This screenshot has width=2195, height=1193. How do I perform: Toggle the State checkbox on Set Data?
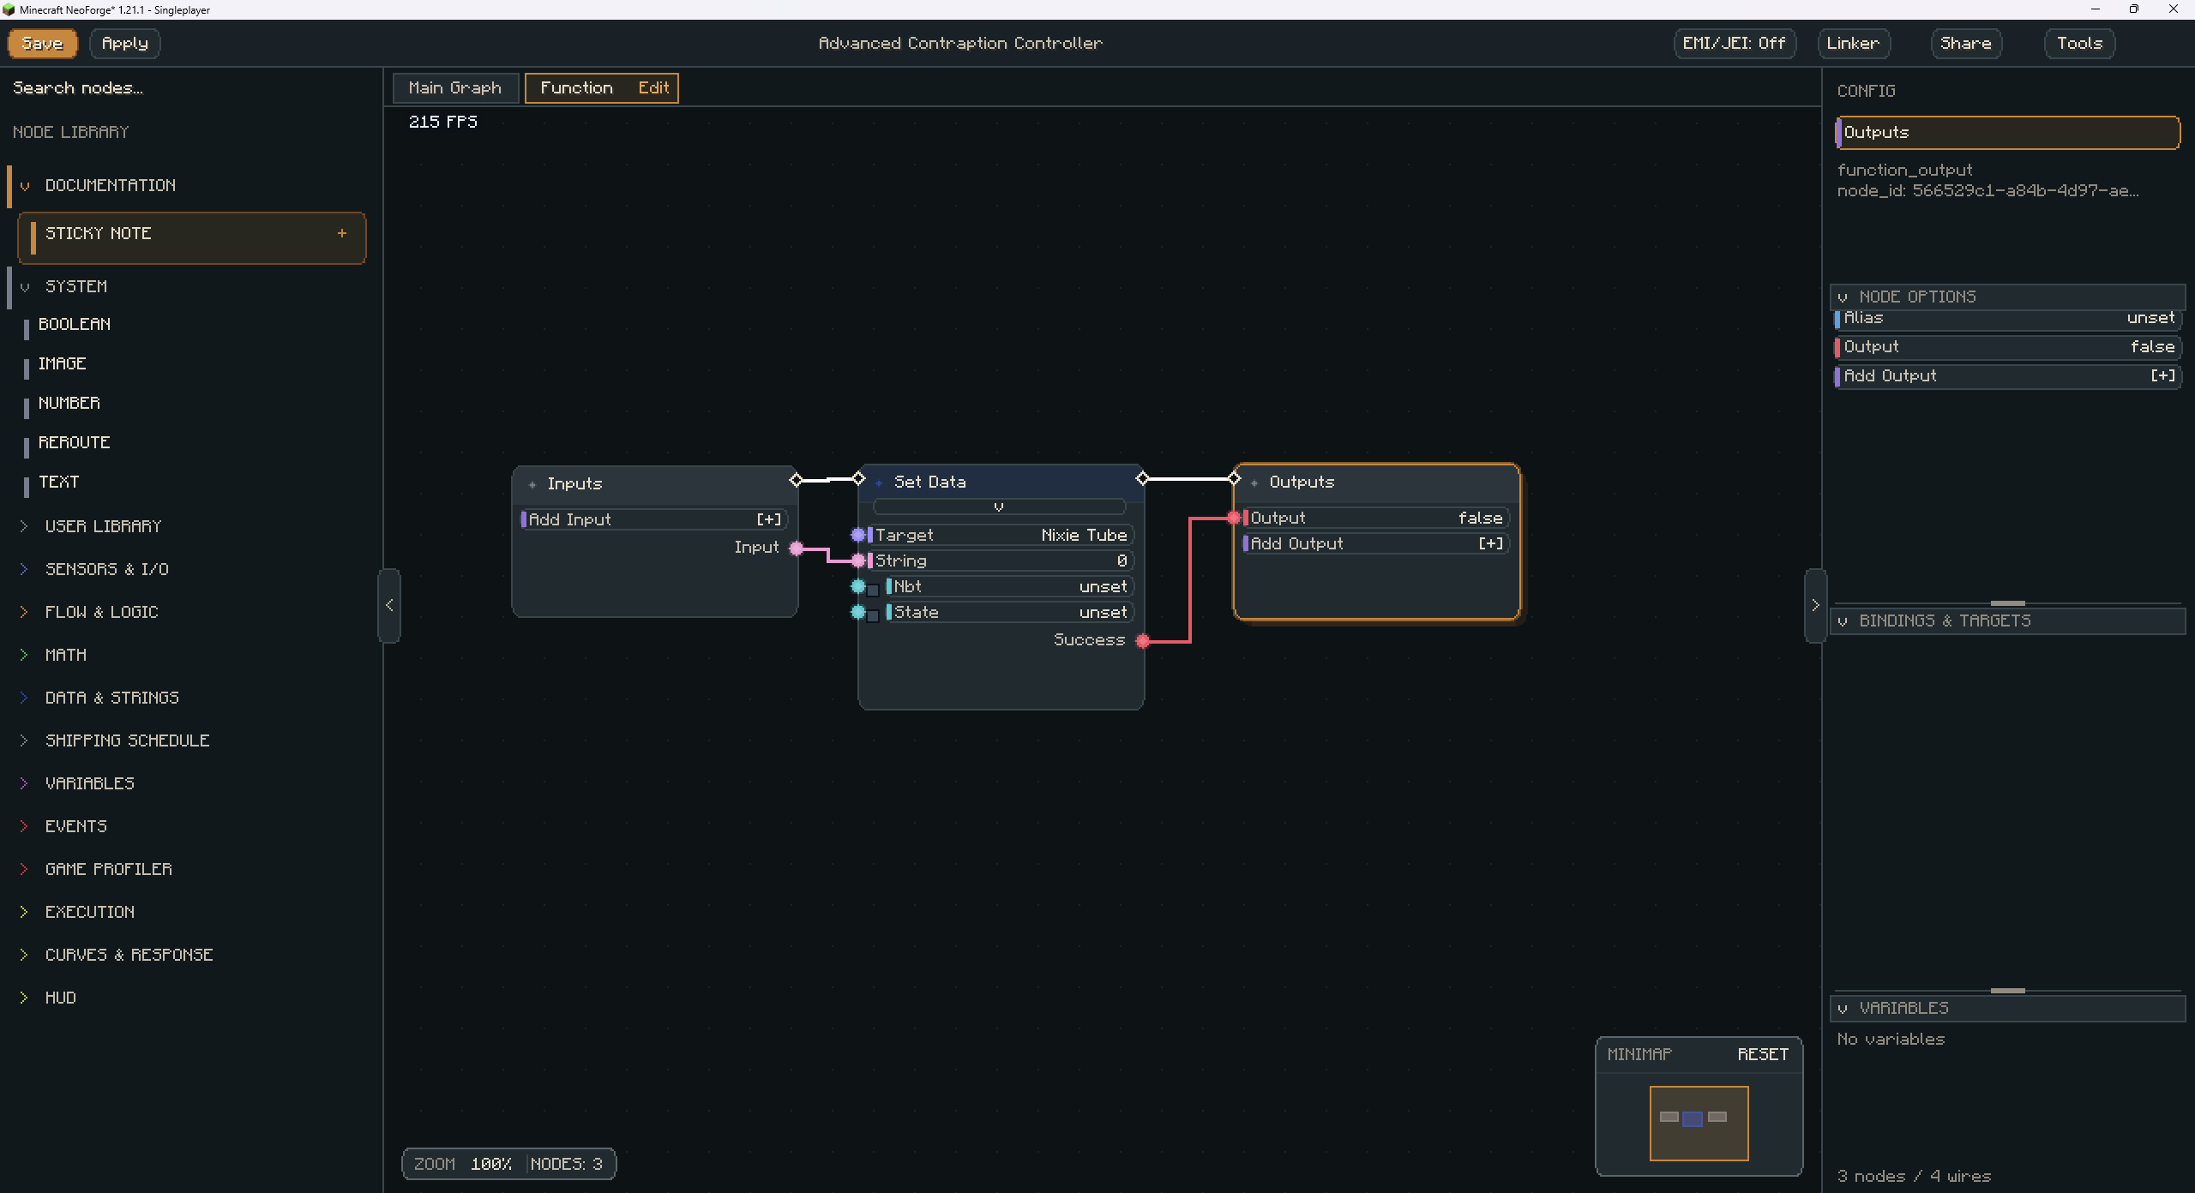point(873,614)
